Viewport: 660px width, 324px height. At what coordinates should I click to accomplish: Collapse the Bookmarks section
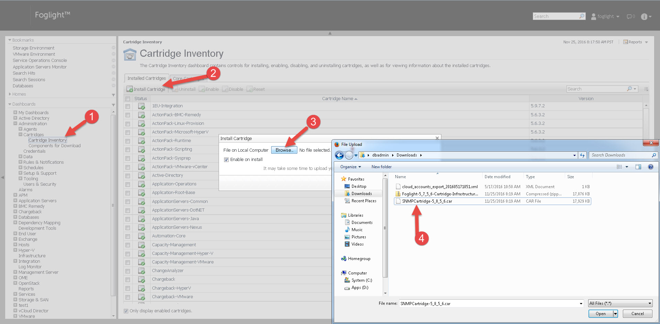point(10,40)
